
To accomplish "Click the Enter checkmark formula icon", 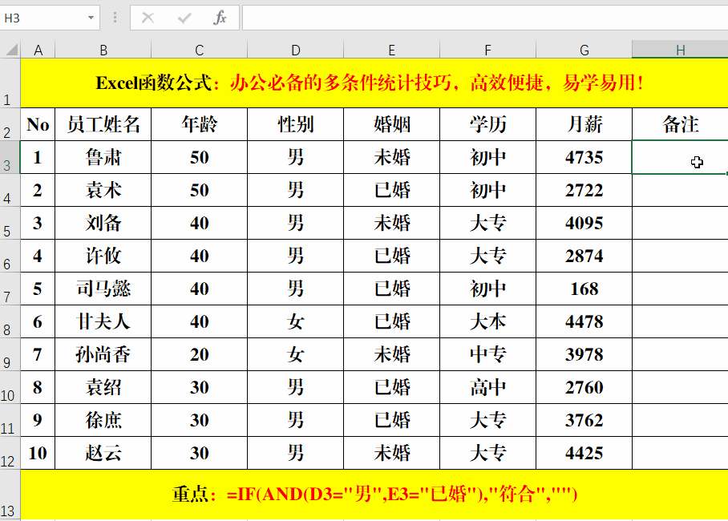I will (184, 18).
